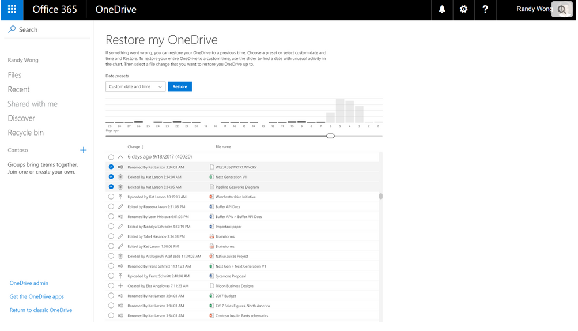Click the Excel icon beside Next Generation V1
Viewport: 578px width, 331px height.
pyautogui.click(x=211, y=177)
